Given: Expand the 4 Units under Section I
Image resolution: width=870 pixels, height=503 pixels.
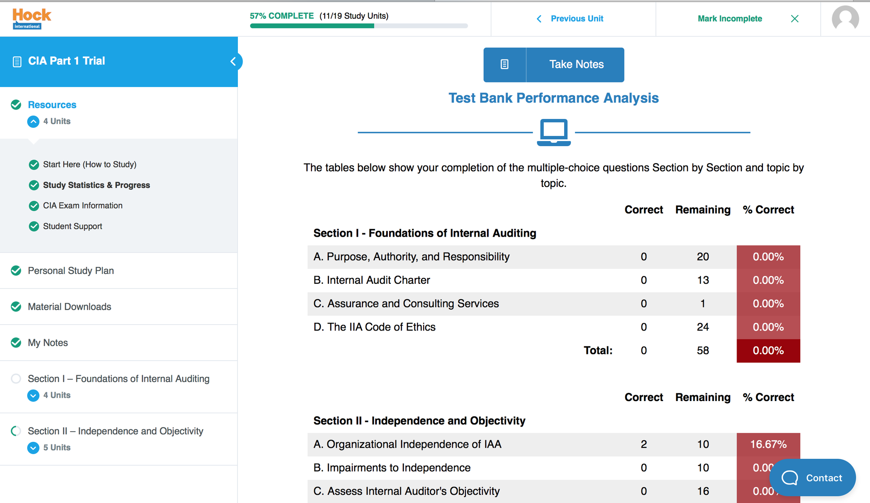Looking at the screenshot, I should 33,396.
